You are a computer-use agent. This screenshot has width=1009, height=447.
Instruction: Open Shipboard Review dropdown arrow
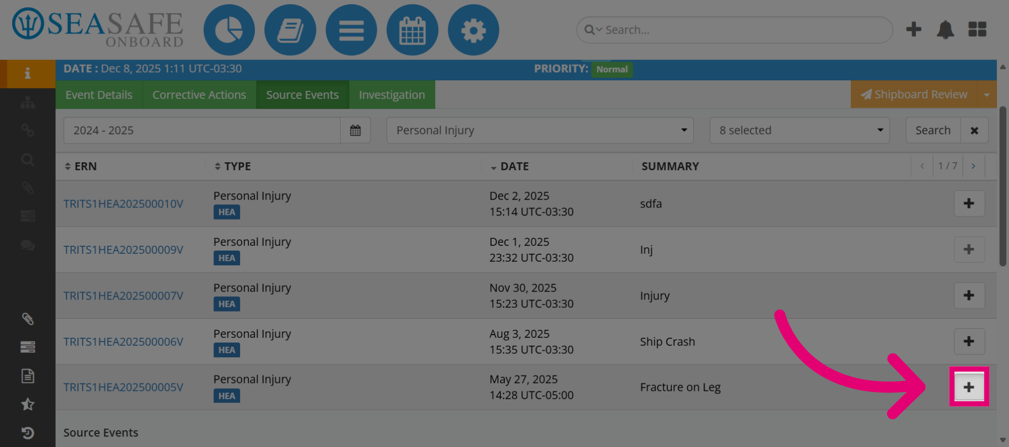(x=987, y=95)
